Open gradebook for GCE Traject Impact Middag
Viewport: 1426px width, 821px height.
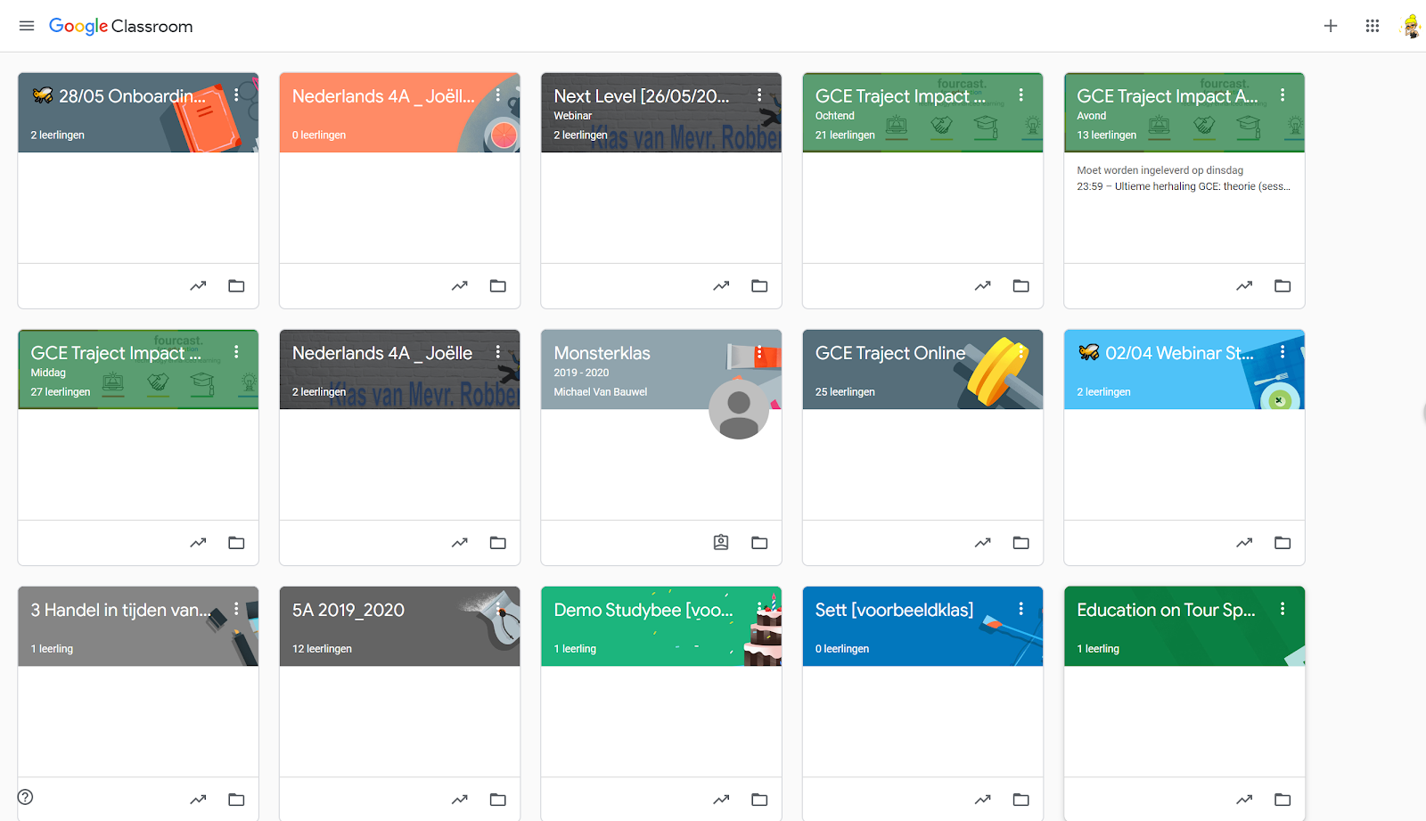[x=198, y=543]
